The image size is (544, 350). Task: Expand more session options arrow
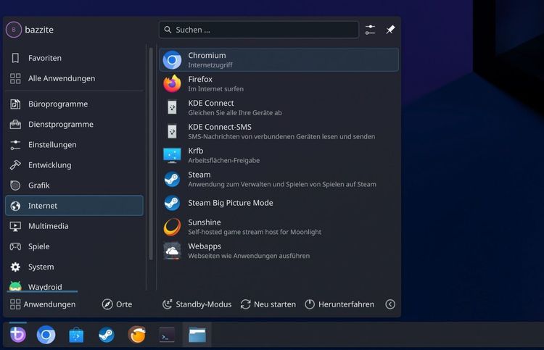tap(390, 304)
